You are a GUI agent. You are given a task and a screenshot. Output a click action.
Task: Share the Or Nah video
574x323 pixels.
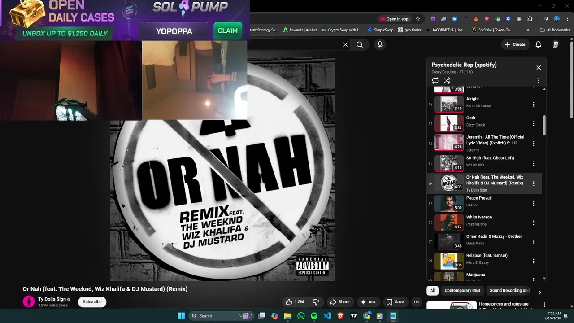[x=339, y=302]
